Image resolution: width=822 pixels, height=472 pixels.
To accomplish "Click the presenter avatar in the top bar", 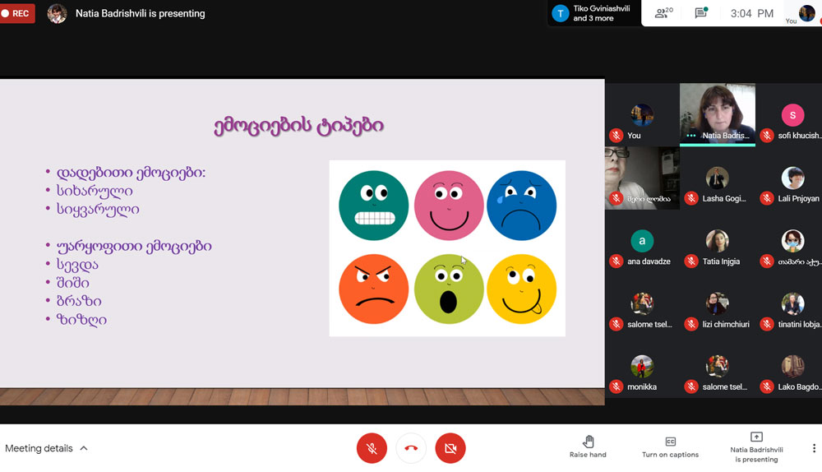I will click(x=57, y=13).
